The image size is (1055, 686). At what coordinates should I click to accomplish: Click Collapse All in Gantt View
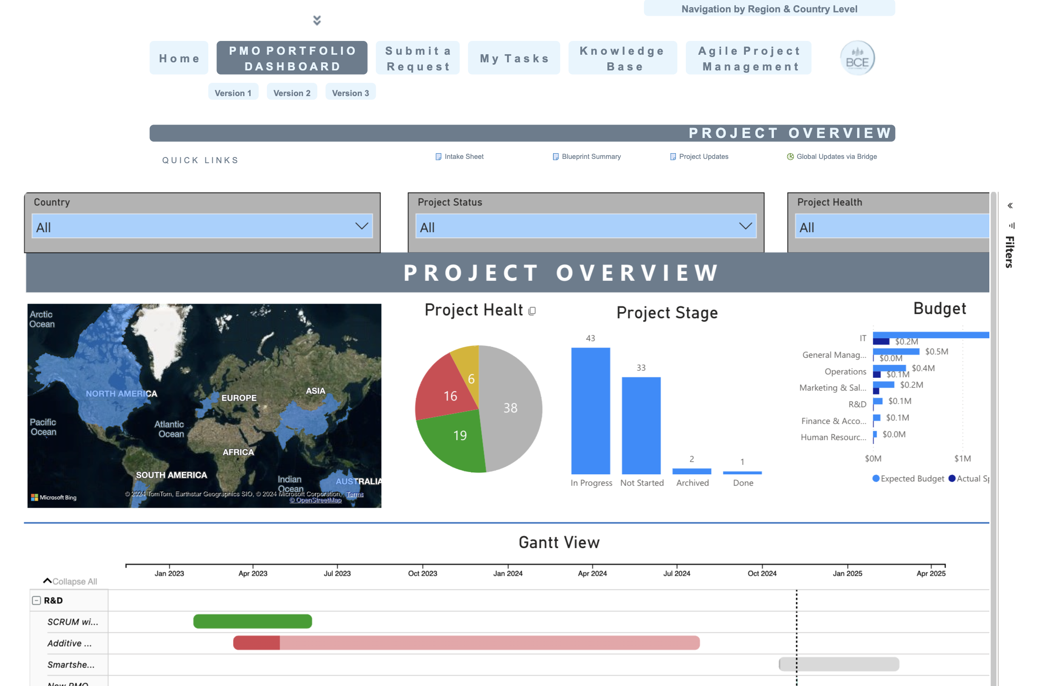[x=70, y=581]
